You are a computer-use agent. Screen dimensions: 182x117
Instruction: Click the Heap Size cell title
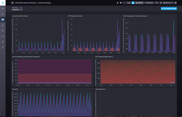[15, 89]
